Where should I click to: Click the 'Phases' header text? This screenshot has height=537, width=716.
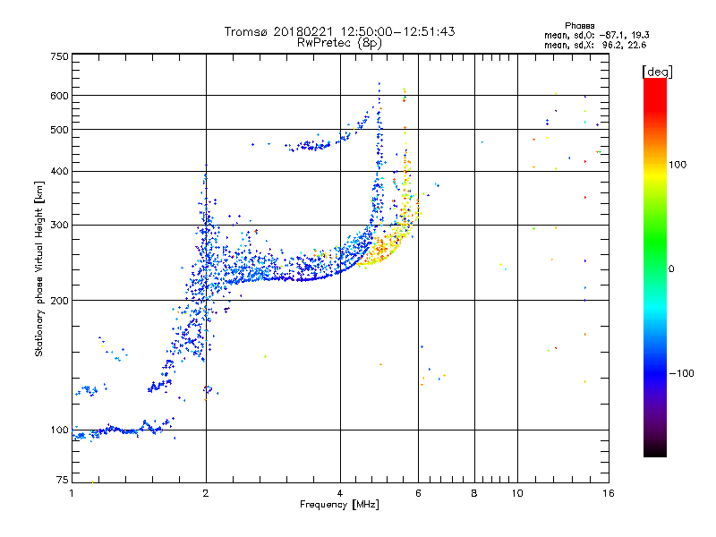579,26
